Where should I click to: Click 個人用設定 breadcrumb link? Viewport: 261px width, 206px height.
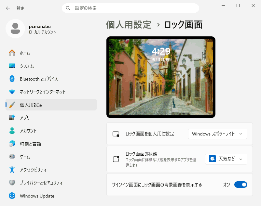[x=129, y=25]
